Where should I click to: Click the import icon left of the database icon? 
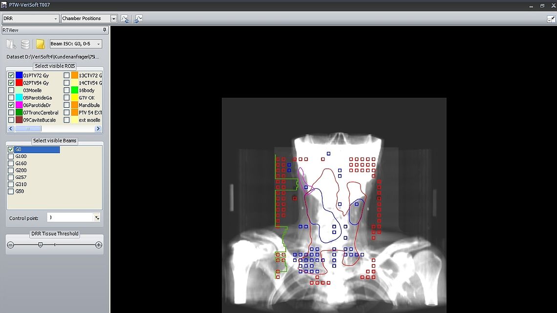(11, 44)
